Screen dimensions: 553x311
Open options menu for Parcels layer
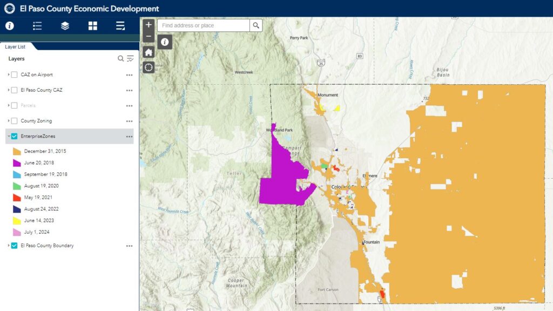(x=129, y=106)
